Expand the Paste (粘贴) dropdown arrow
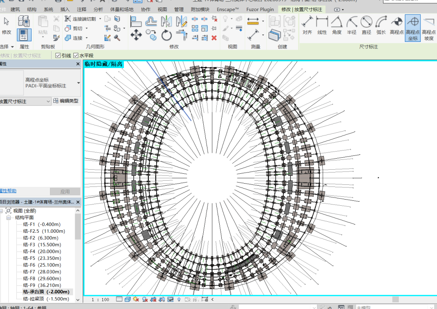This screenshot has width=437, height=309. pyautogui.click(x=43, y=37)
